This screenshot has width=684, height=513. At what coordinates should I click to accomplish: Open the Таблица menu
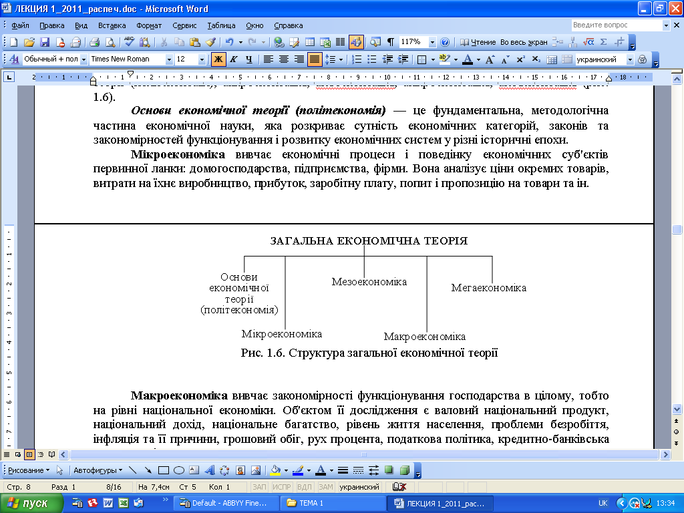click(x=221, y=25)
